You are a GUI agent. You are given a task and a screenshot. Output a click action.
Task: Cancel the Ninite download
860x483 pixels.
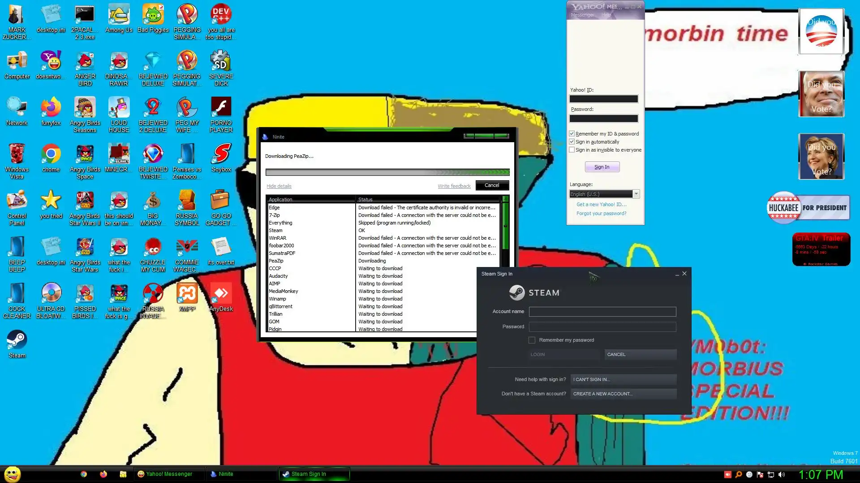point(491,185)
